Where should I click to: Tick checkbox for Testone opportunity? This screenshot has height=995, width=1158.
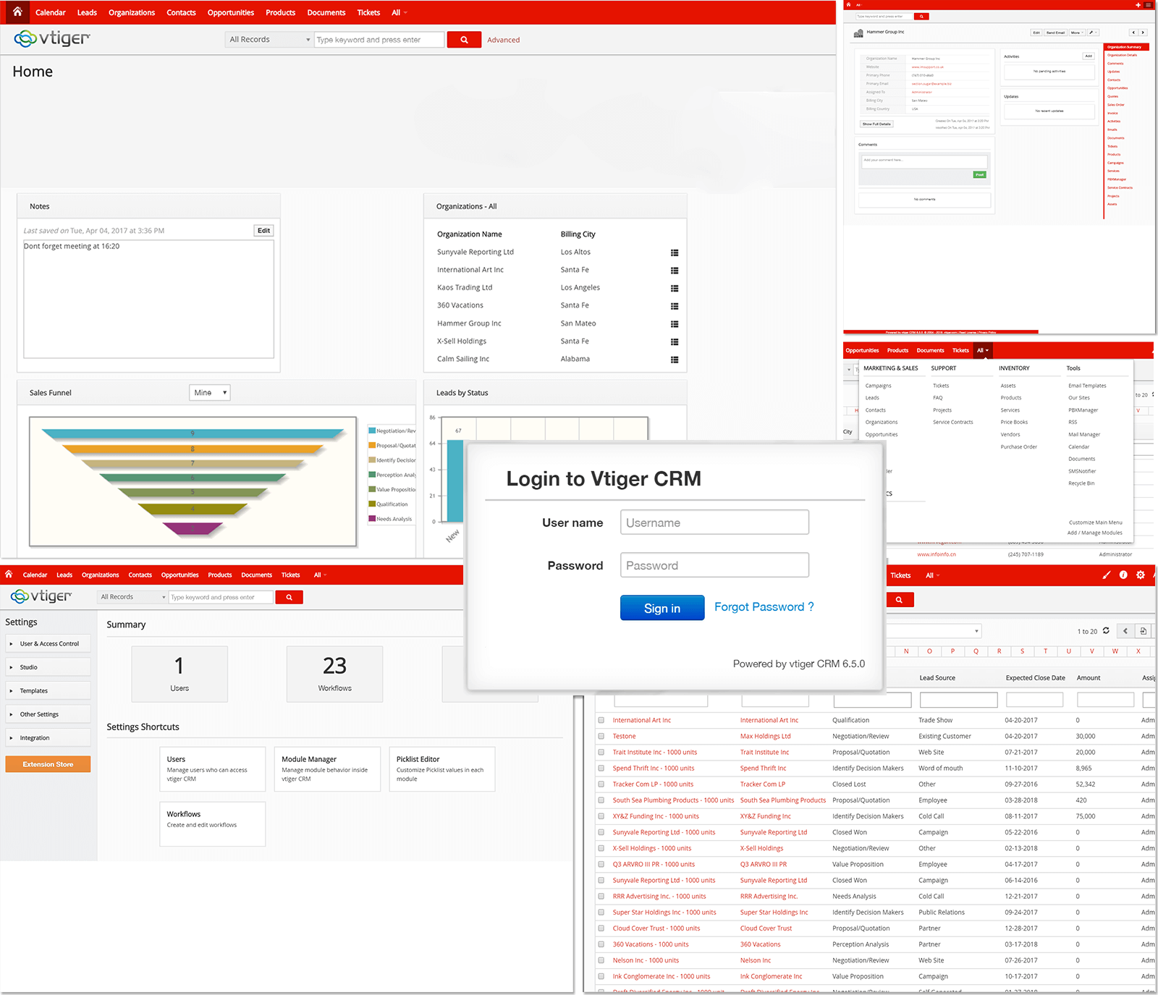601,736
